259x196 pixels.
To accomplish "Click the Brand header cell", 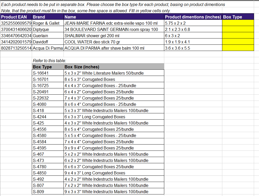I will point(48,17).
